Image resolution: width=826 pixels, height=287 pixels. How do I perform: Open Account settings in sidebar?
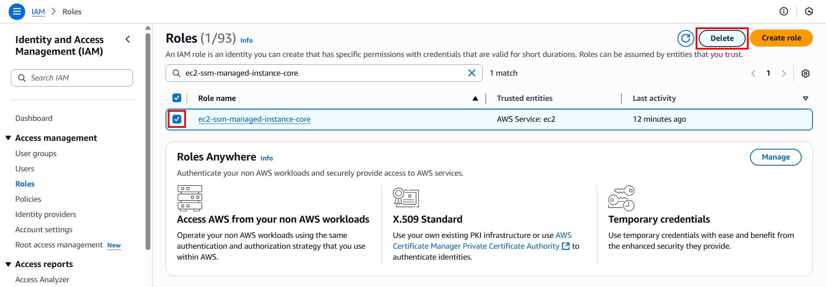[x=44, y=230]
